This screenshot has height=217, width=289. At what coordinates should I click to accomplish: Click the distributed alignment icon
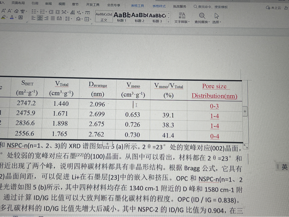pyautogui.click(x=59, y=18)
